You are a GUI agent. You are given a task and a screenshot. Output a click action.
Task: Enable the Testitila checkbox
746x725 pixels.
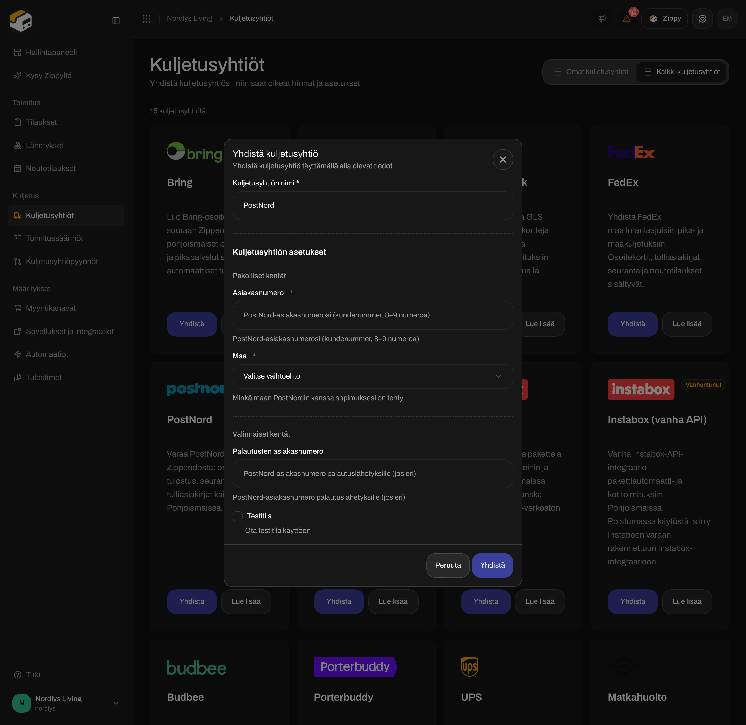point(238,516)
